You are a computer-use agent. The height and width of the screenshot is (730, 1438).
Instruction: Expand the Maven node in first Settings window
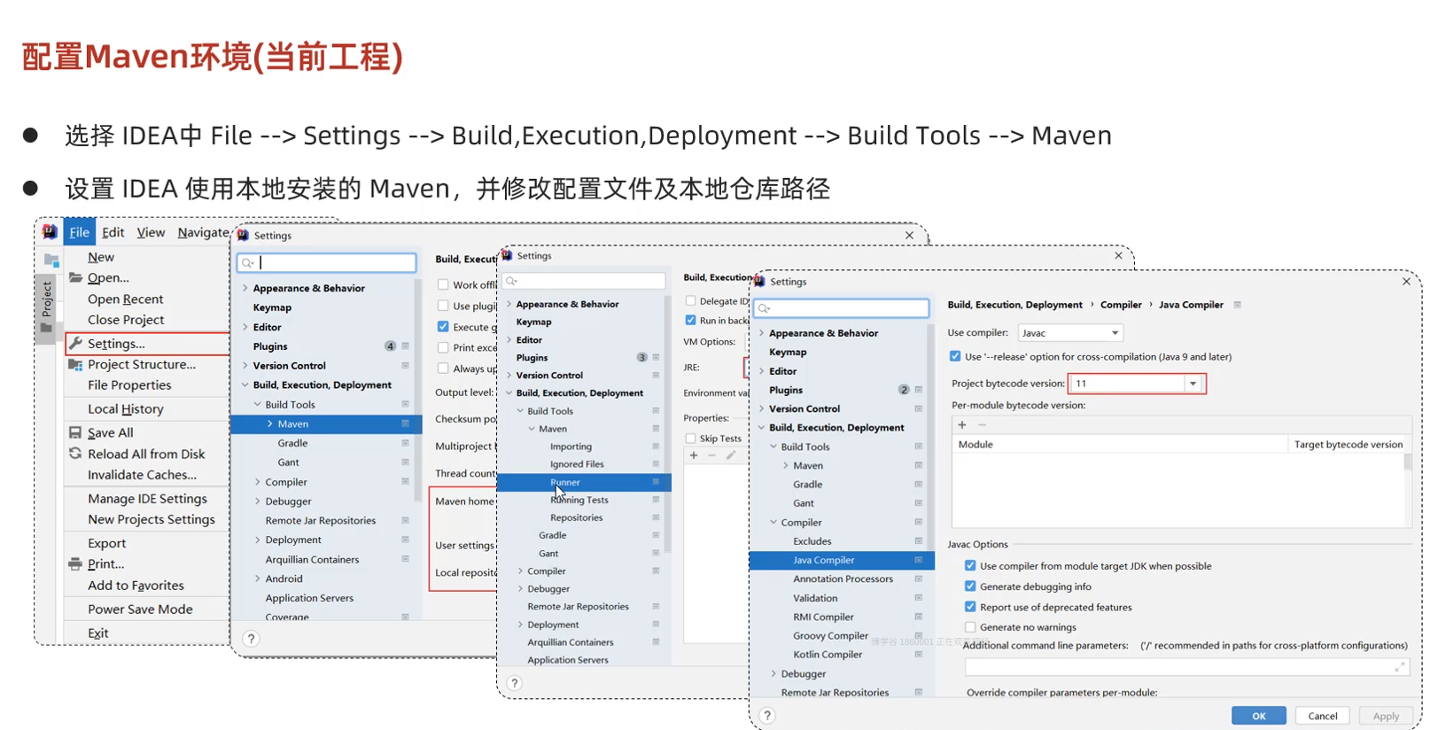270,423
